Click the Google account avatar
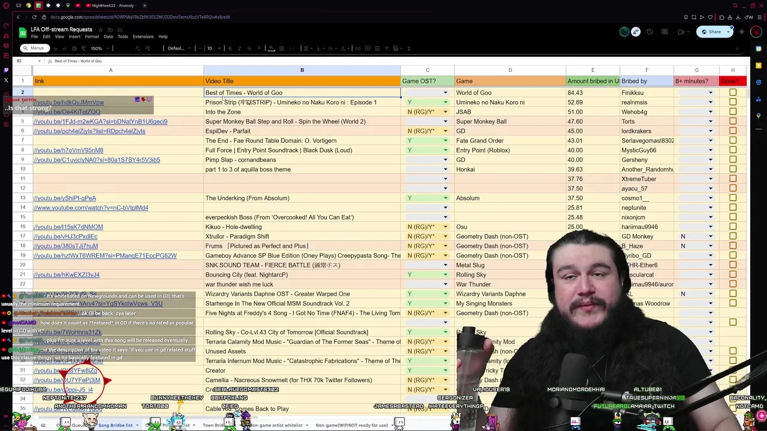 coord(756,32)
